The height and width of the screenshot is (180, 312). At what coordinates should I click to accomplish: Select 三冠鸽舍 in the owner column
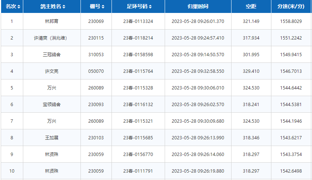tap(52, 55)
